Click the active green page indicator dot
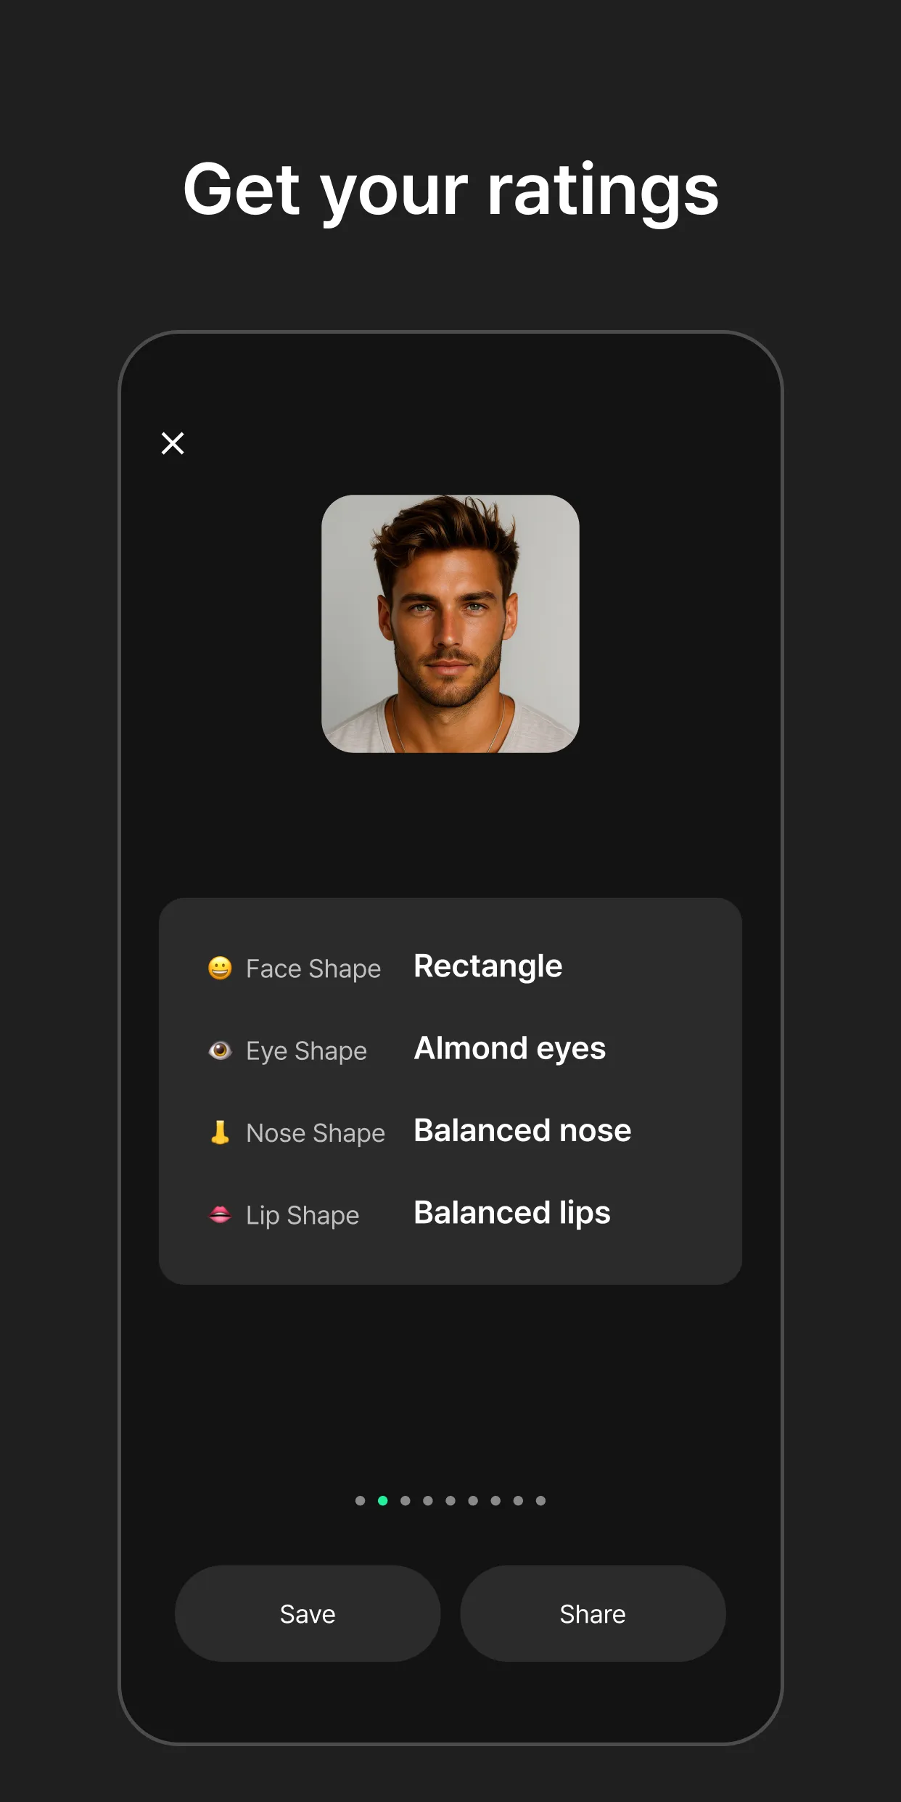The image size is (901, 1802). [x=382, y=1500]
